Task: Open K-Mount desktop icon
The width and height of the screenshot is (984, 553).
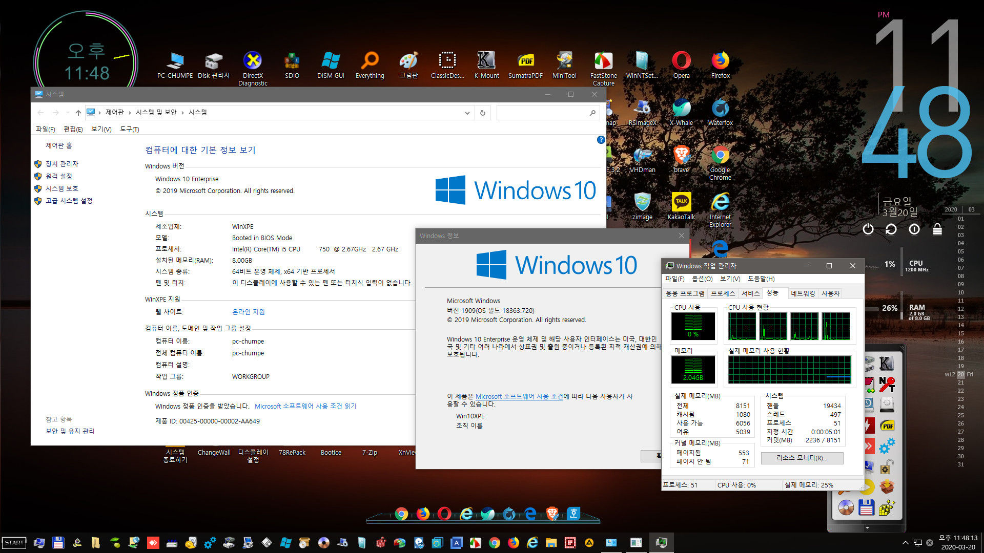Action: (x=486, y=66)
